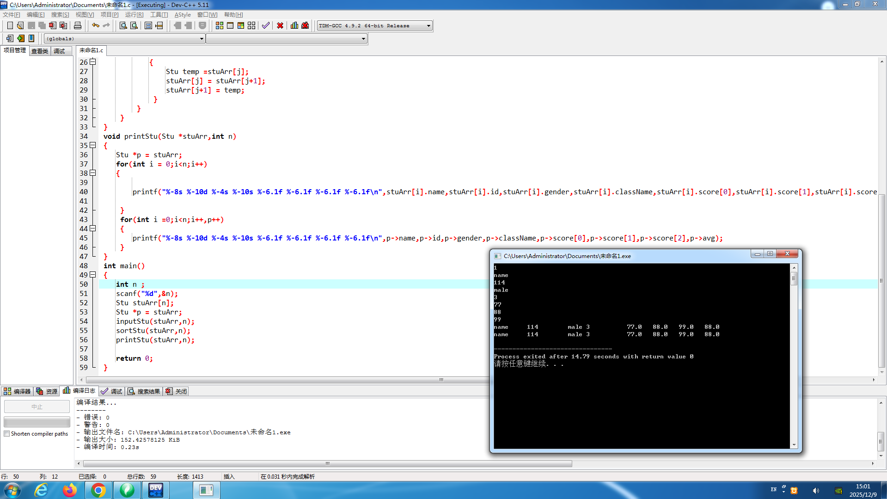The height and width of the screenshot is (499, 887).
Task: Select the 未命名1.c editor tab
Action: point(91,50)
